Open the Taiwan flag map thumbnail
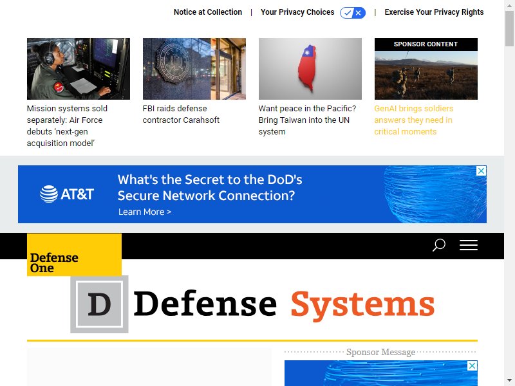Viewport: 515px width, 386px height. [310, 69]
